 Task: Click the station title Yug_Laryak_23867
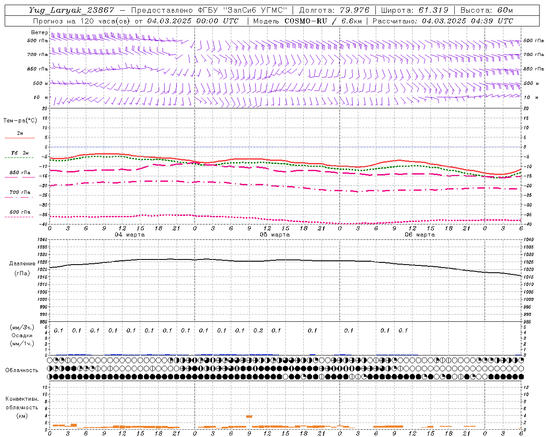coord(71,10)
